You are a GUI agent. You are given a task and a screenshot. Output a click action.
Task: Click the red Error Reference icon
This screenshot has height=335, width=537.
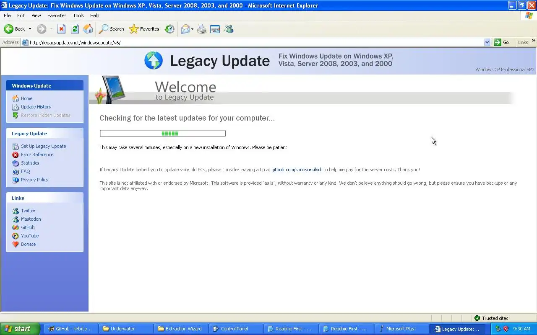pos(16,155)
